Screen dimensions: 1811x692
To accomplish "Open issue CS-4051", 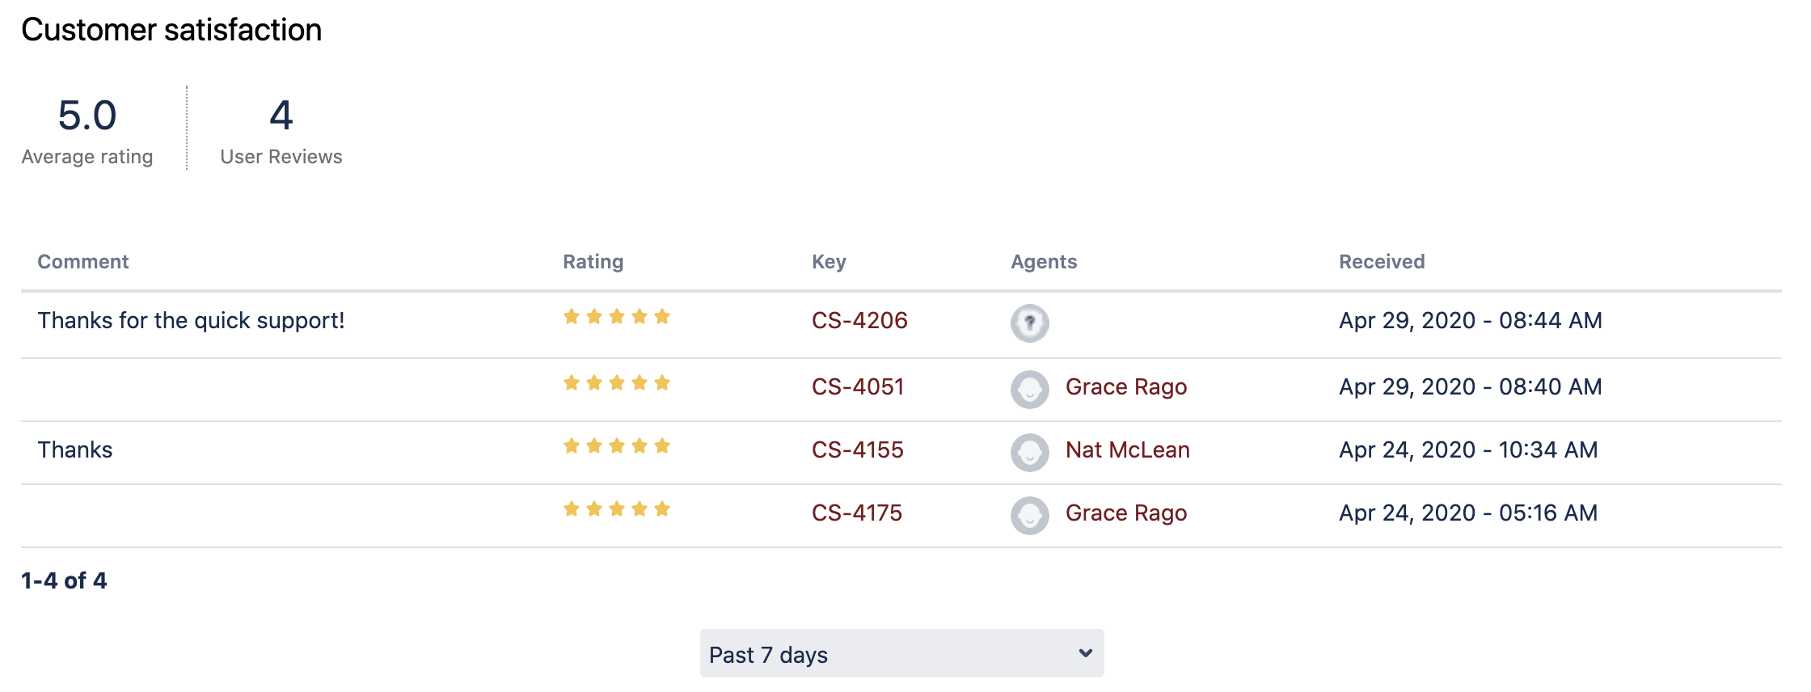I will (857, 387).
